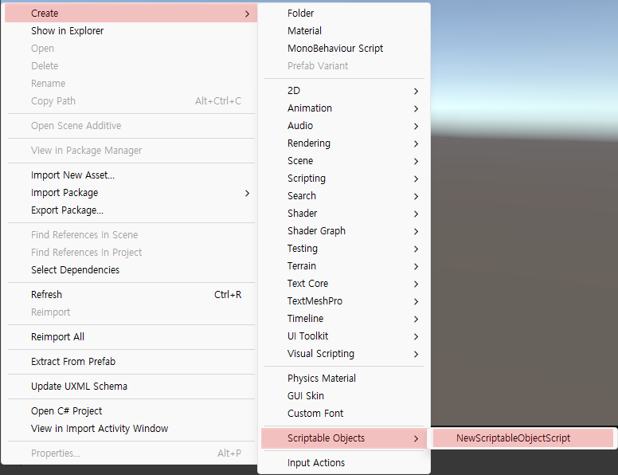Open the Shader submenu
Screen dimensions: 618x475
click(344, 214)
